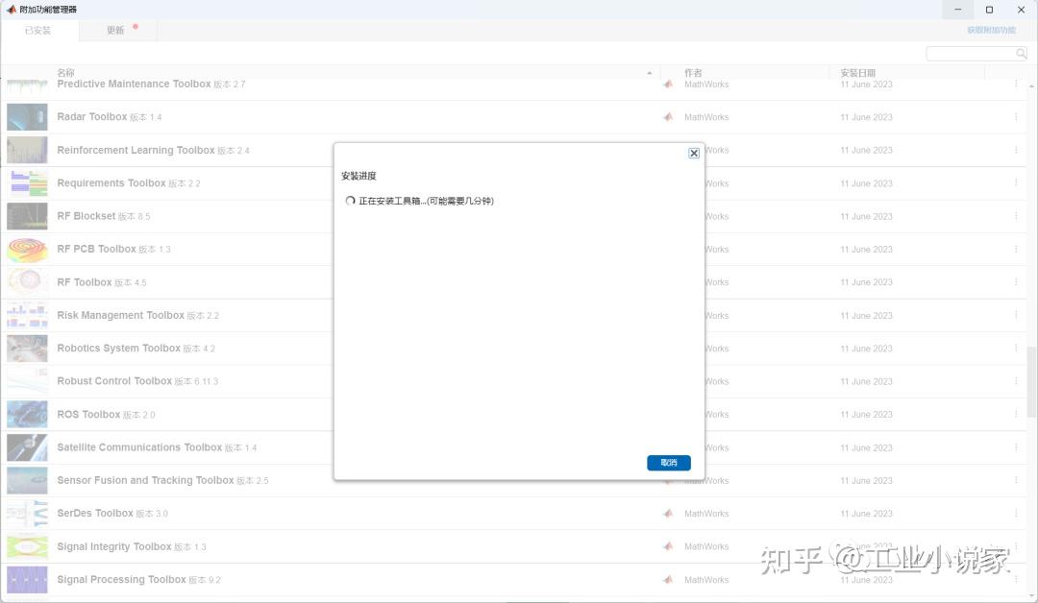
Task: Click the 取消 button to stop installing
Action: [668, 462]
